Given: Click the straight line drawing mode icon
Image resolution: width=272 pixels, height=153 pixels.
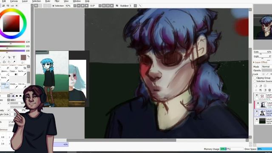Looking at the screenshot, I should pos(140,6).
